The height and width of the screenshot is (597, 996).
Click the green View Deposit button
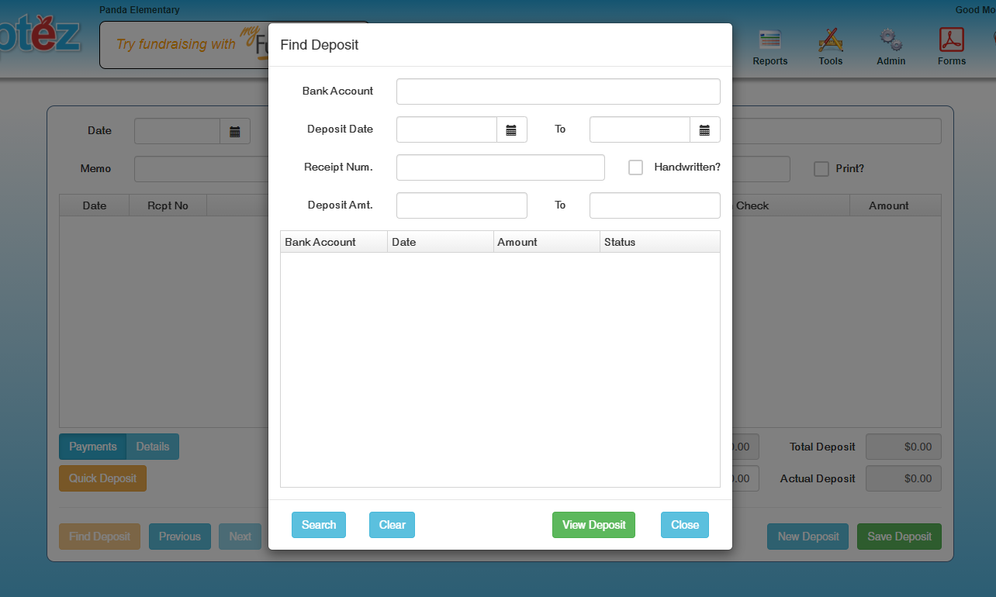click(593, 525)
